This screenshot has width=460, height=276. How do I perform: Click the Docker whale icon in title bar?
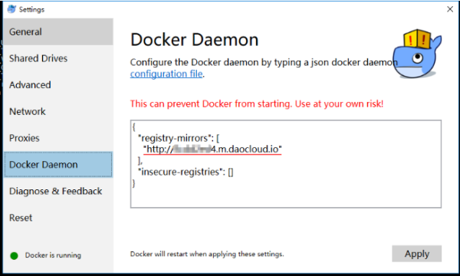pos(11,9)
